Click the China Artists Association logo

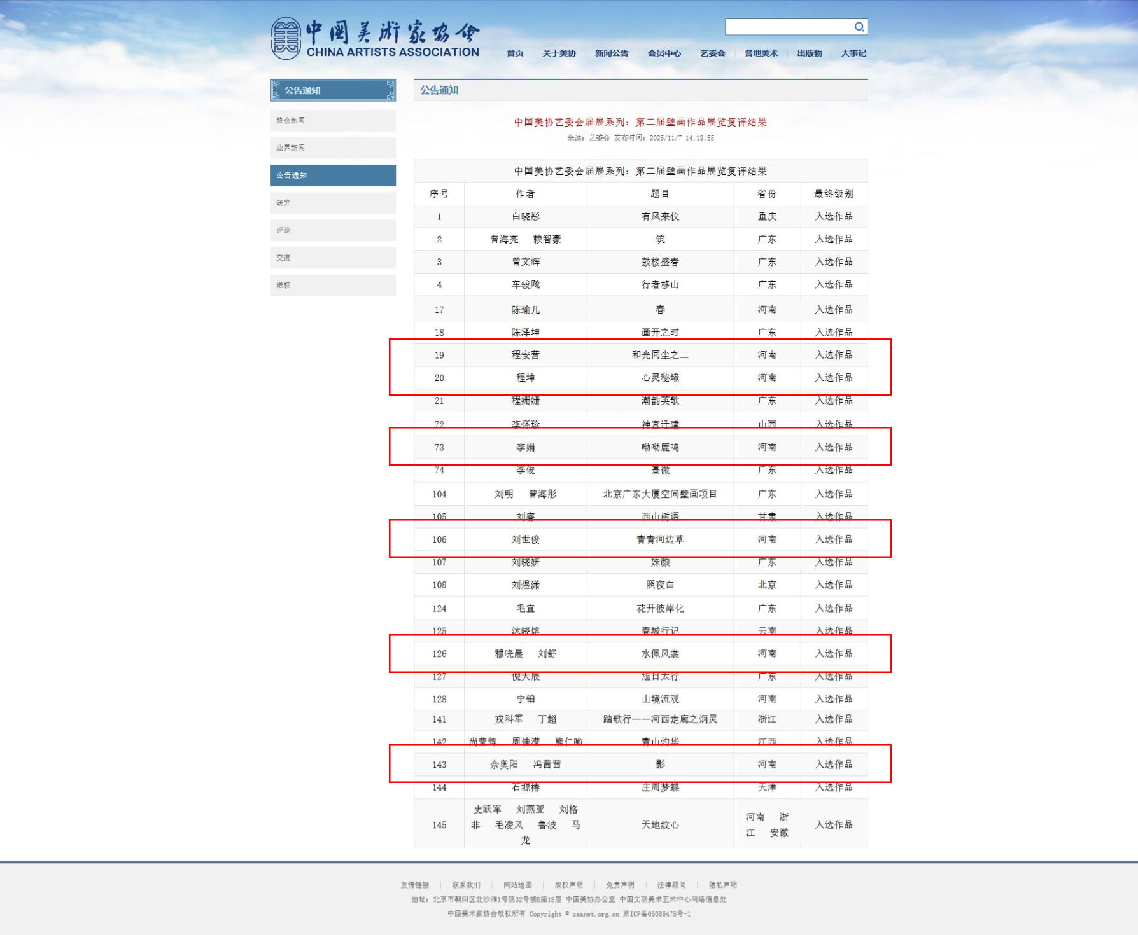tap(375, 39)
